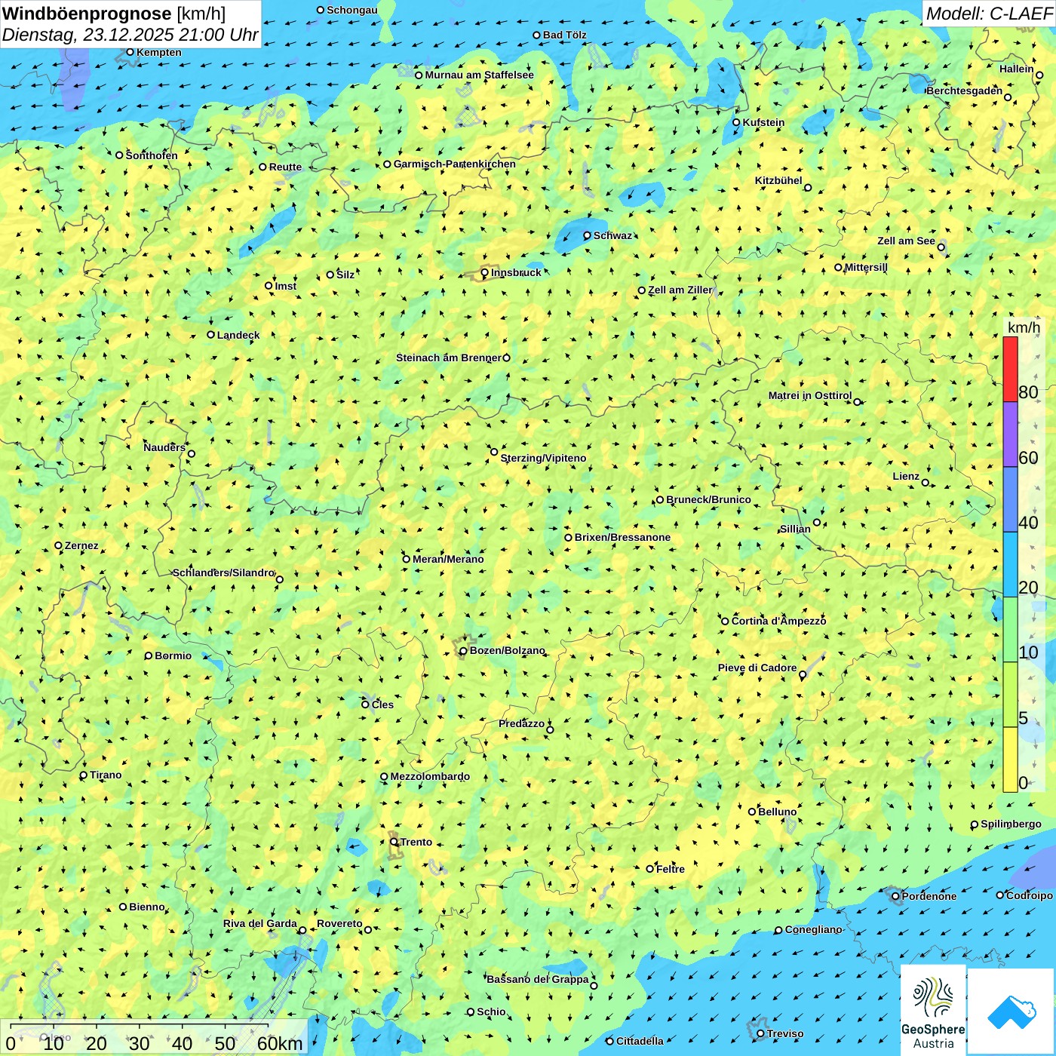Click the Zernez city marker
Image resolution: width=1056 pixels, height=1056 pixels.
(58, 545)
